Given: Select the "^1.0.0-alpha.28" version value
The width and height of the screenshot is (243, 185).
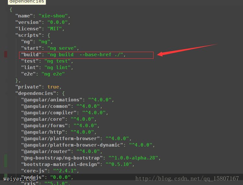Looking at the screenshot, I should point(133,158).
